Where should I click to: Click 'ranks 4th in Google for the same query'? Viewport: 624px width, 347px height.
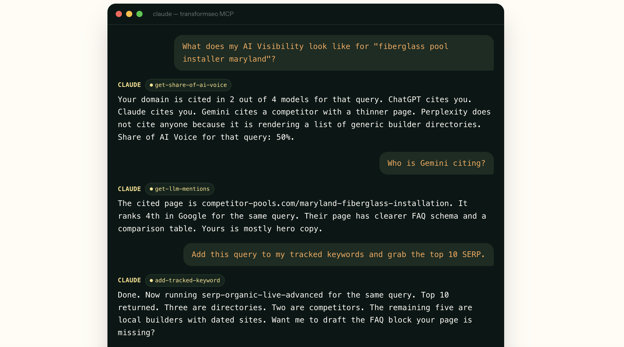coord(206,216)
